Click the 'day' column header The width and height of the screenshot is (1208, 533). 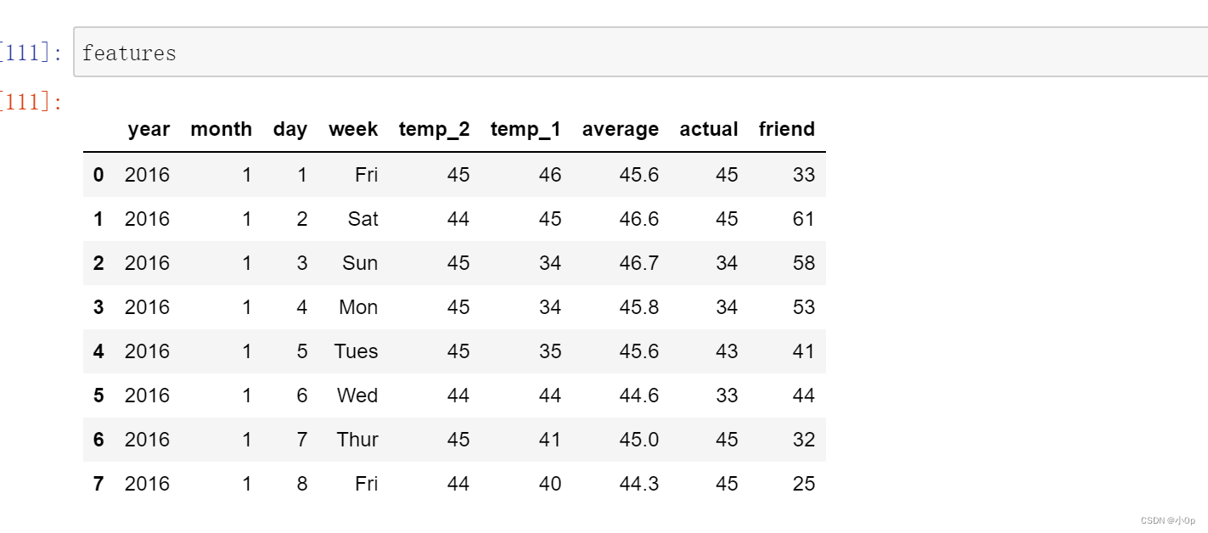pyautogui.click(x=290, y=129)
